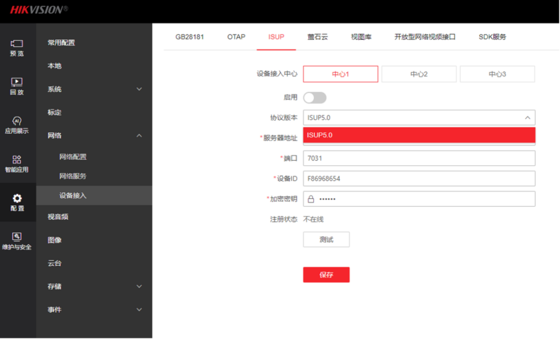The image size is (560, 339).
Task: Open the 应用展示 application display panel
Action: pyautogui.click(x=17, y=127)
